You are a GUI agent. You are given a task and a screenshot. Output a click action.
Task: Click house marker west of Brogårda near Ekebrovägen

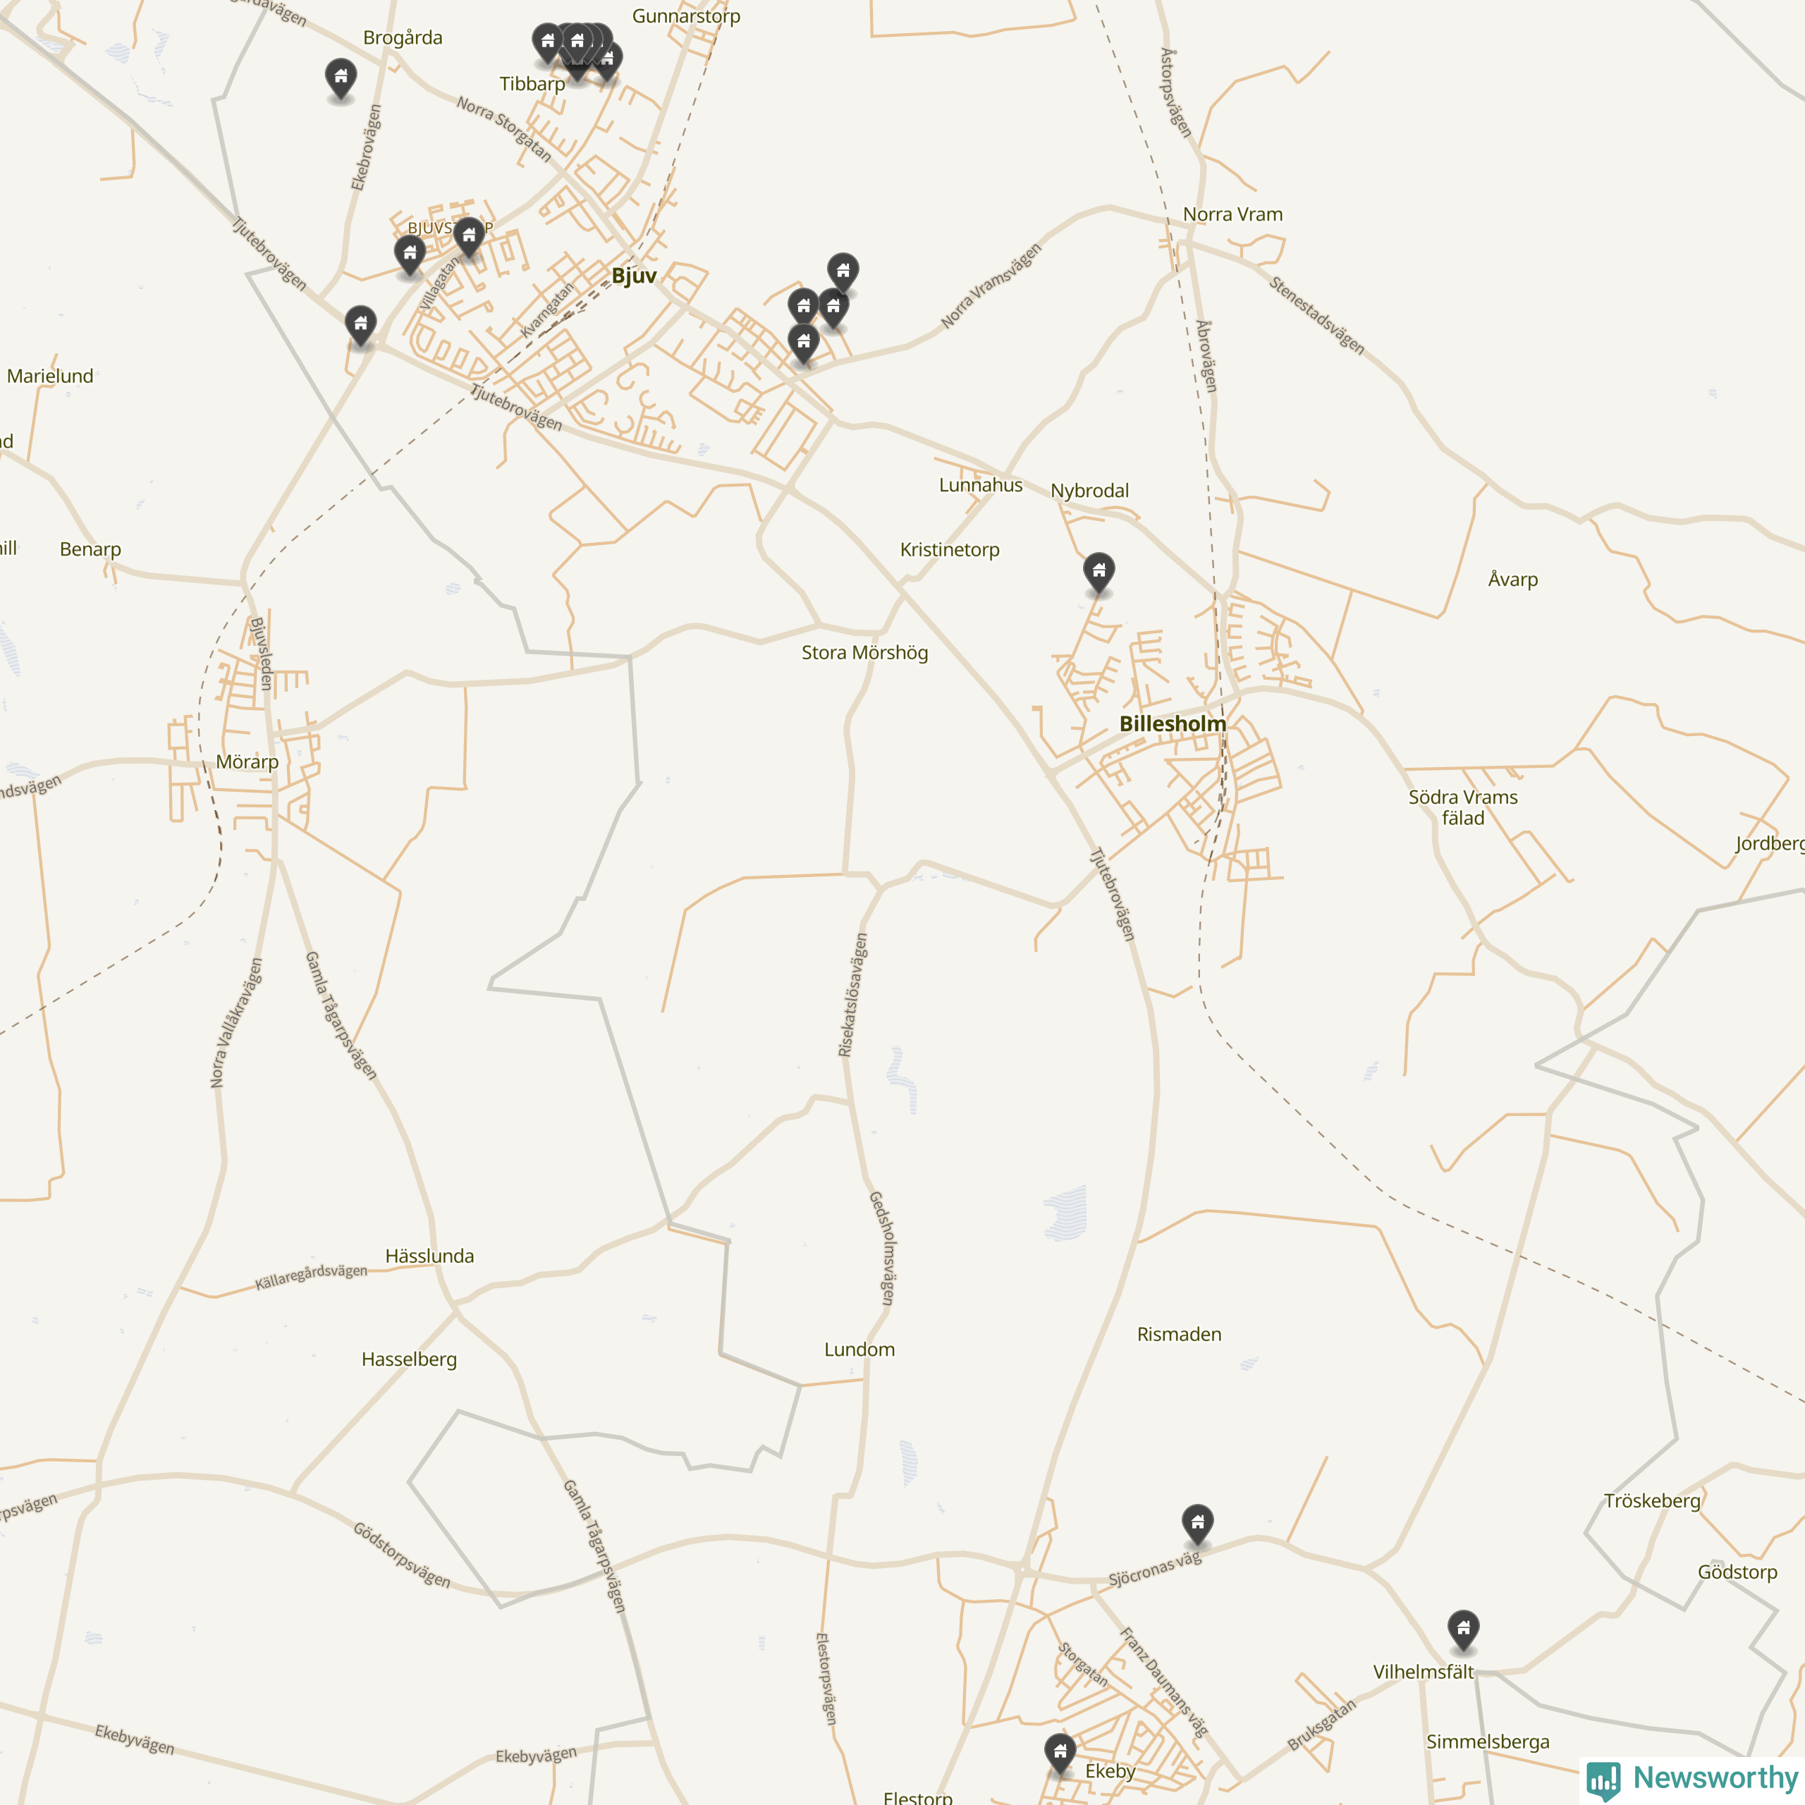point(341,78)
